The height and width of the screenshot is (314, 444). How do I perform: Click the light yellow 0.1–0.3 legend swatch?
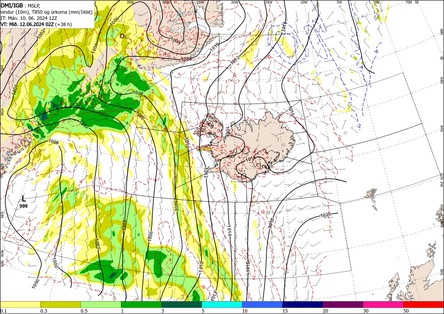click(x=20, y=304)
